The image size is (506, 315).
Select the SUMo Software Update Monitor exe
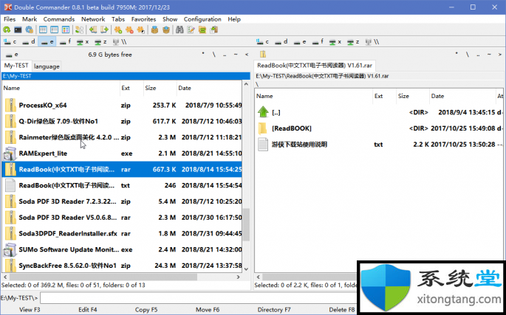coord(122,249)
